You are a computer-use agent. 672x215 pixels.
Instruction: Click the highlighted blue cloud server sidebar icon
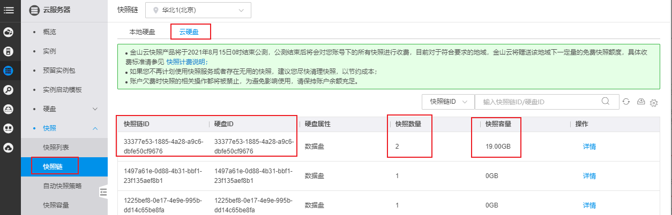pos(8,71)
